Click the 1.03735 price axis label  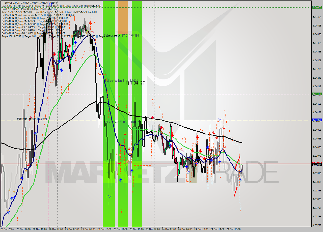[317, 225]
